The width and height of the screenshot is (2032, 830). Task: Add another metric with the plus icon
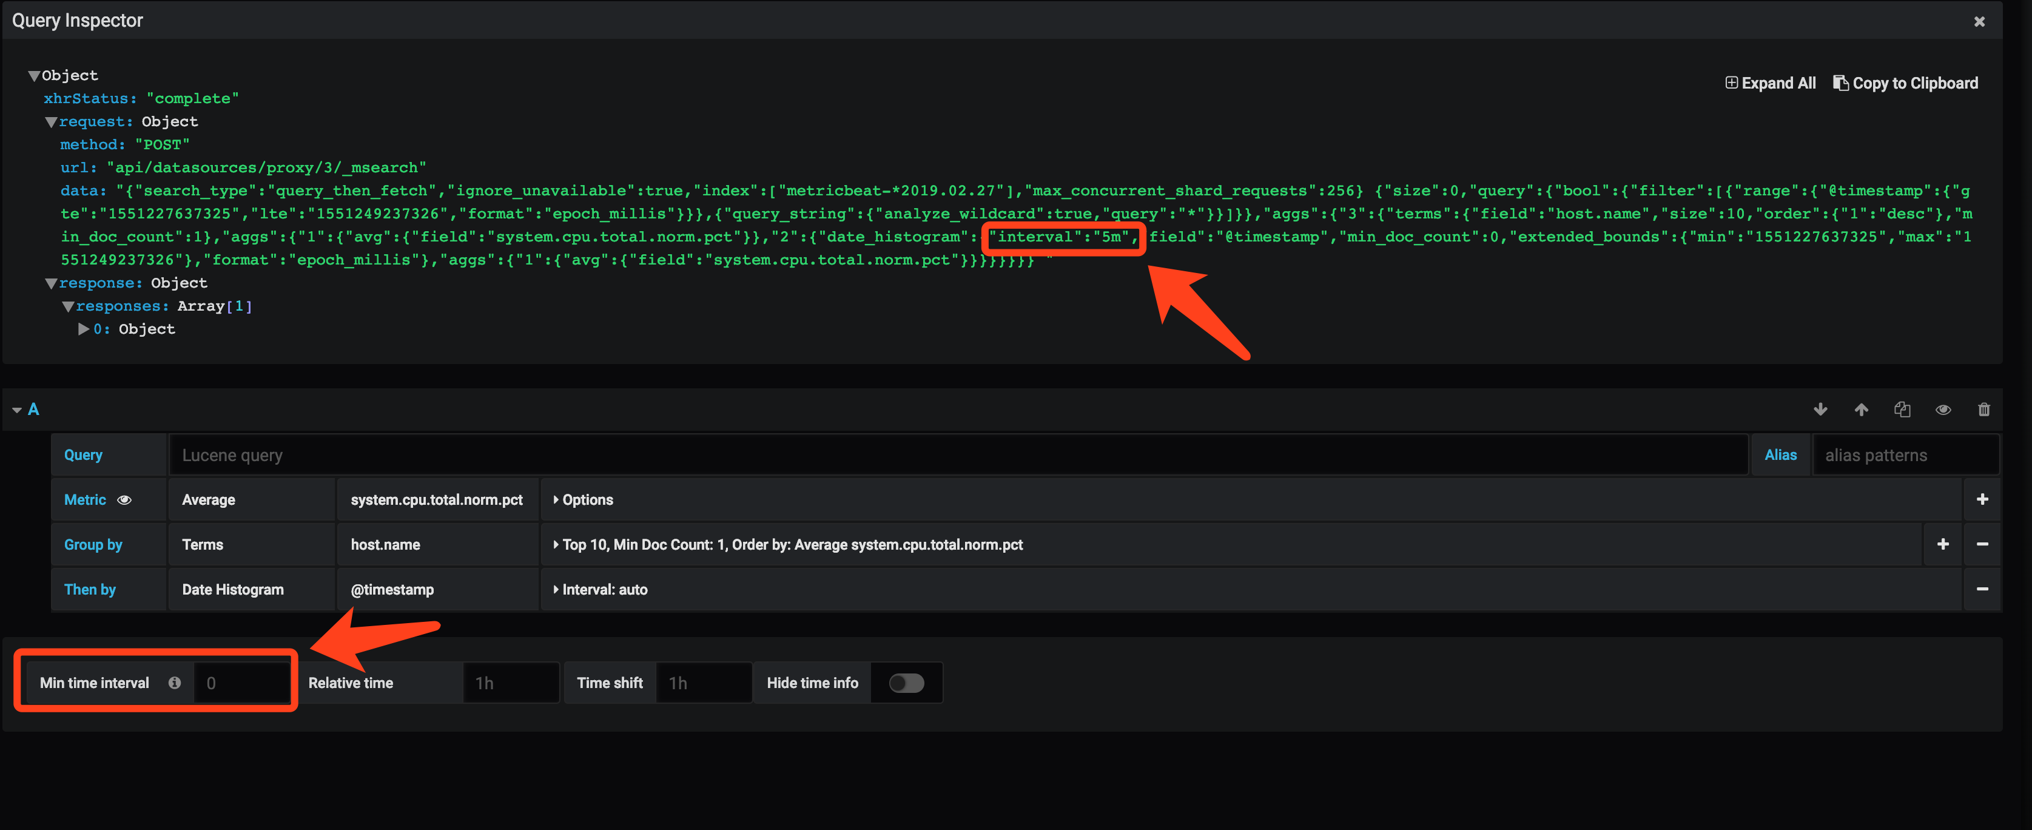pos(1982,499)
